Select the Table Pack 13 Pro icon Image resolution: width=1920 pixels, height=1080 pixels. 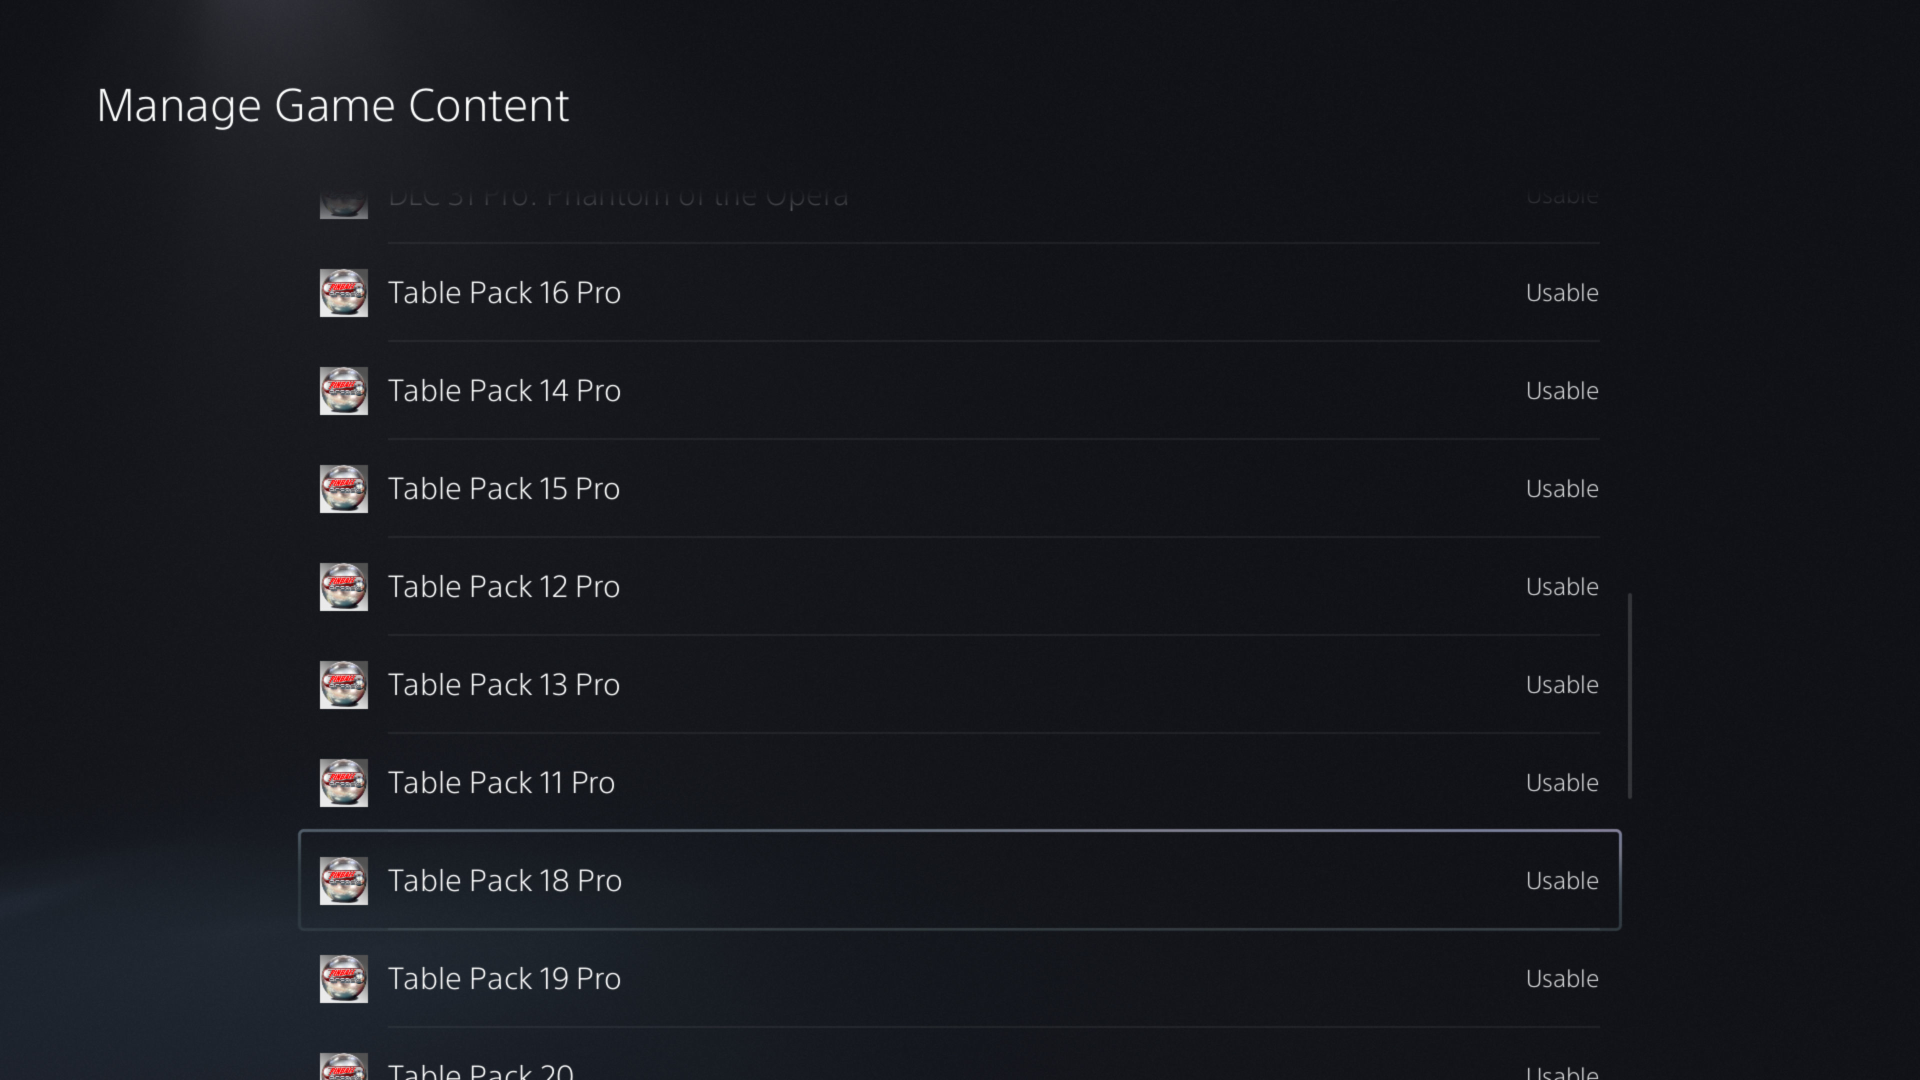click(x=343, y=685)
